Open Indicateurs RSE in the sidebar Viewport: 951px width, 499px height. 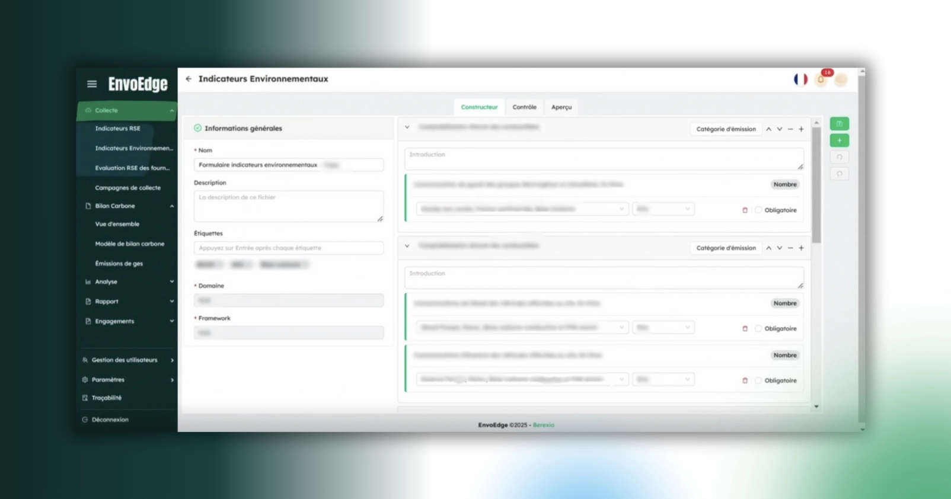pos(117,129)
